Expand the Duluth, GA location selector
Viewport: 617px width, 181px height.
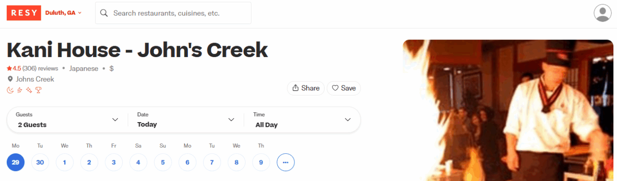pos(63,13)
